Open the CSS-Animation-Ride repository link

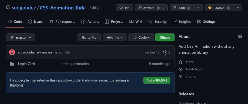pos(63,8)
